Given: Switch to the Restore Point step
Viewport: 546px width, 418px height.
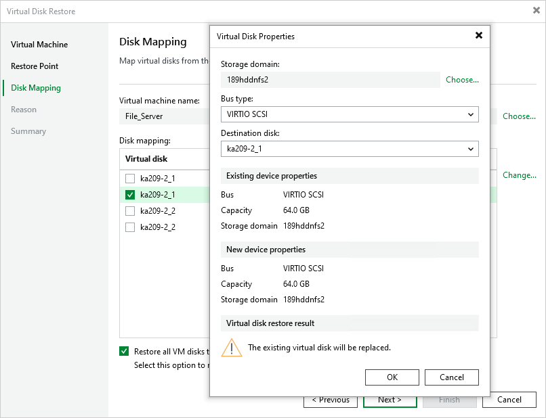Looking at the screenshot, I should pyautogui.click(x=34, y=66).
